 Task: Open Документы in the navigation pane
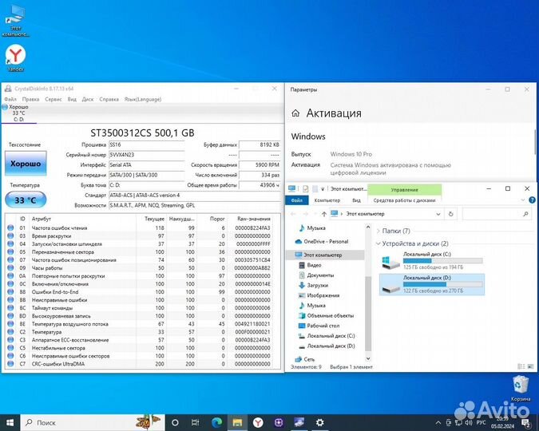[320, 275]
